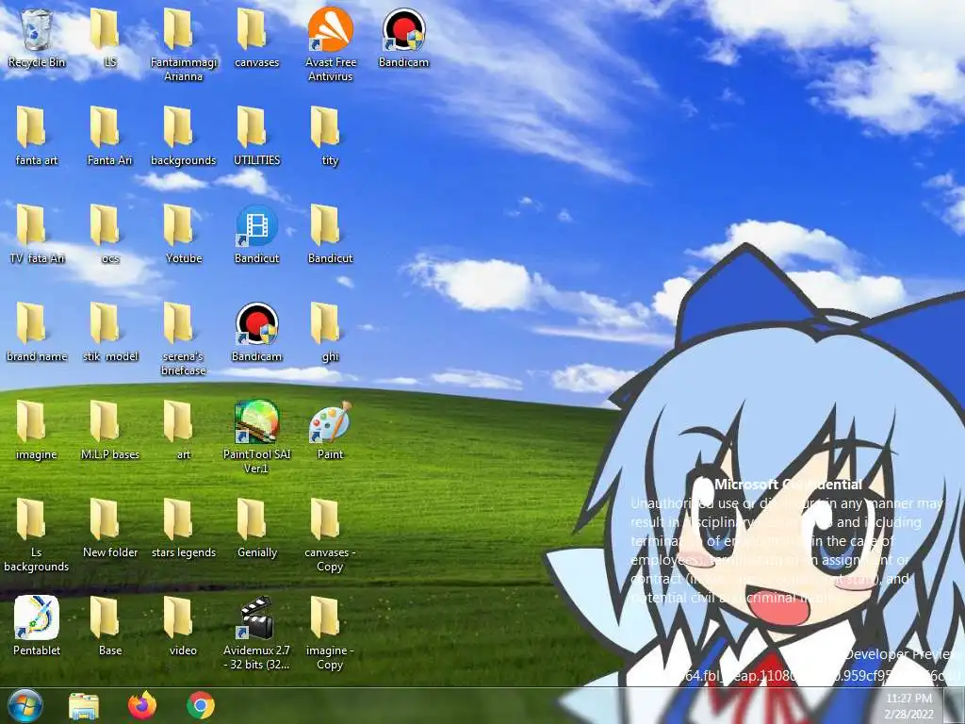Open the fanta art folder
The height and width of the screenshot is (724, 965).
(x=37, y=136)
